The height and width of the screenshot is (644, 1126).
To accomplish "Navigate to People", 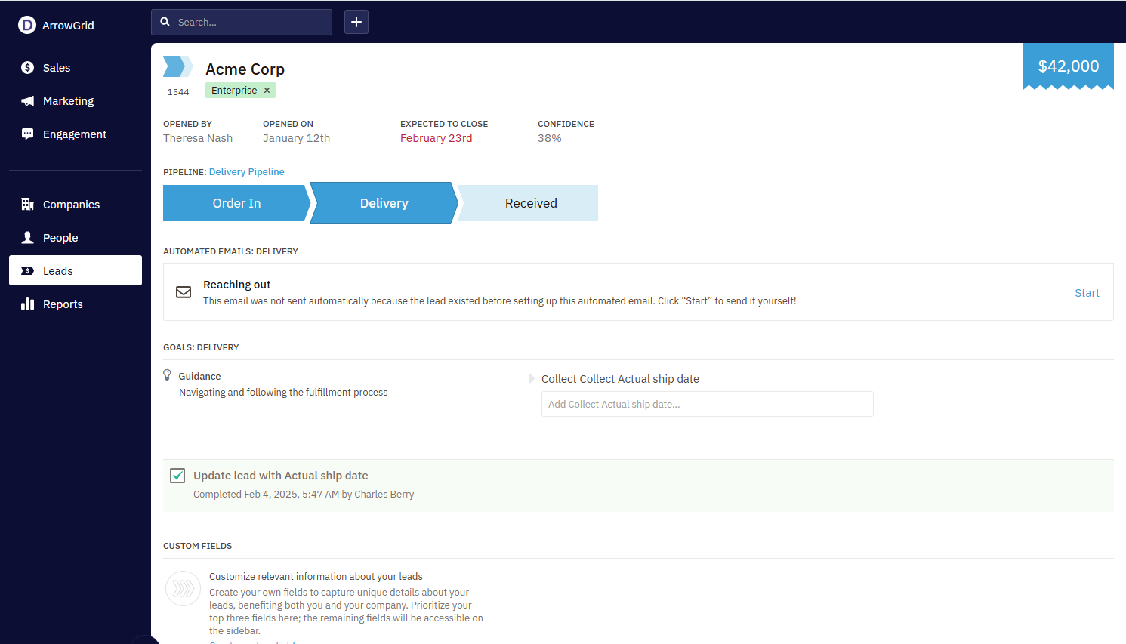I will (76, 237).
